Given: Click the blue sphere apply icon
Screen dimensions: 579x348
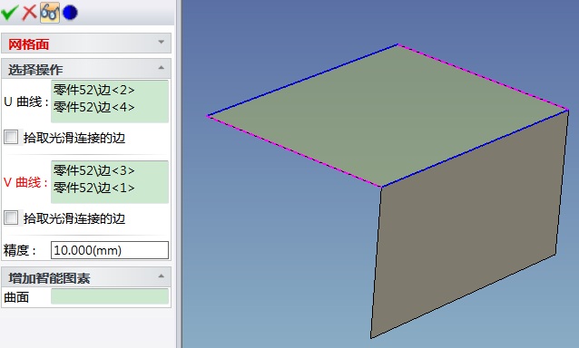Looking at the screenshot, I should [70, 13].
